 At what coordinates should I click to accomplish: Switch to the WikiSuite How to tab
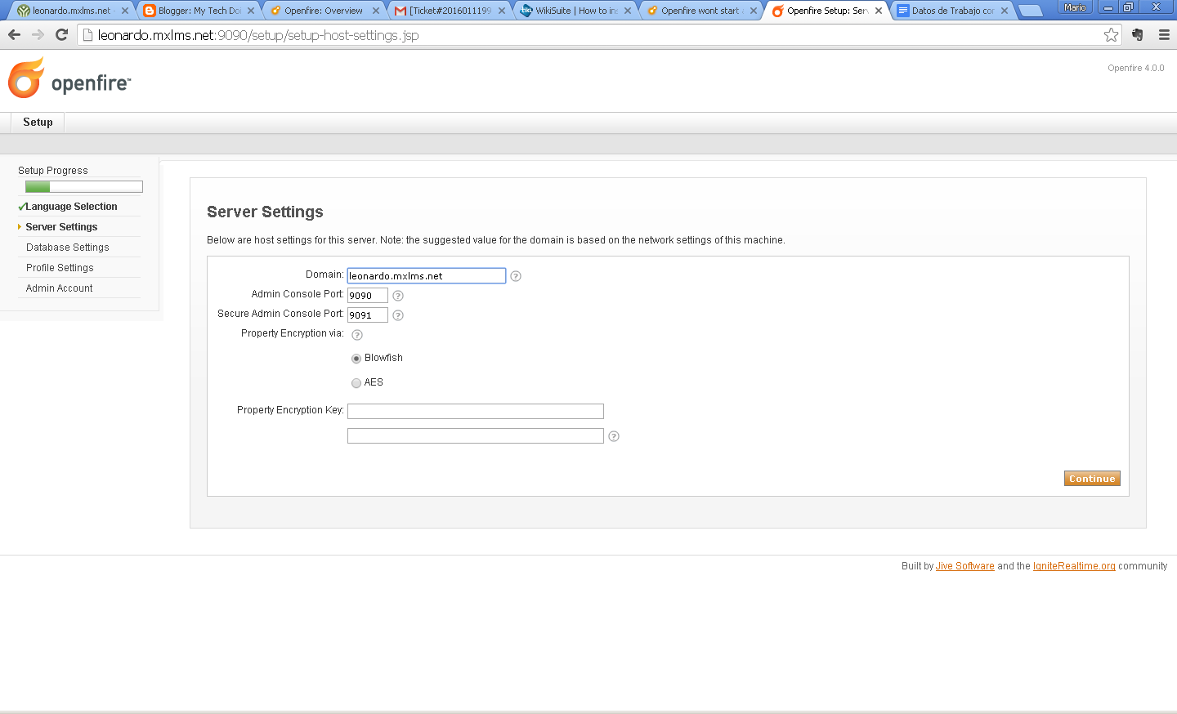(x=574, y=11)
